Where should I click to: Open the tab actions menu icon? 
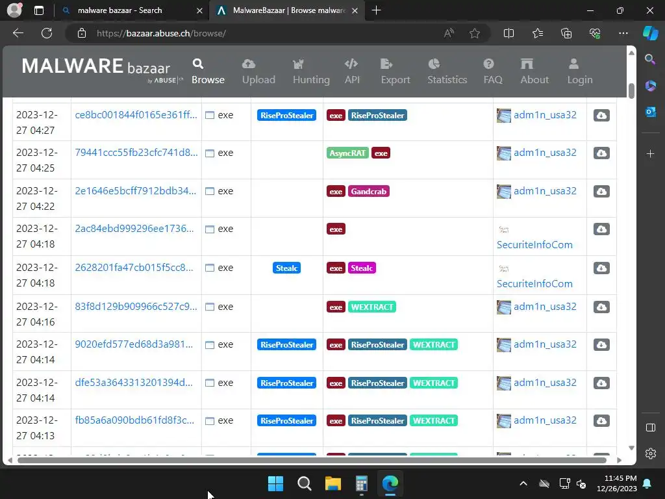pos(38,10)
